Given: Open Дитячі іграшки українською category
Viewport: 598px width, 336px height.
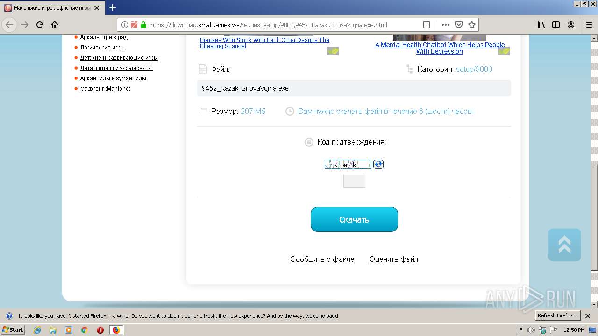Looking at the screenshot, I should point(116,68).
